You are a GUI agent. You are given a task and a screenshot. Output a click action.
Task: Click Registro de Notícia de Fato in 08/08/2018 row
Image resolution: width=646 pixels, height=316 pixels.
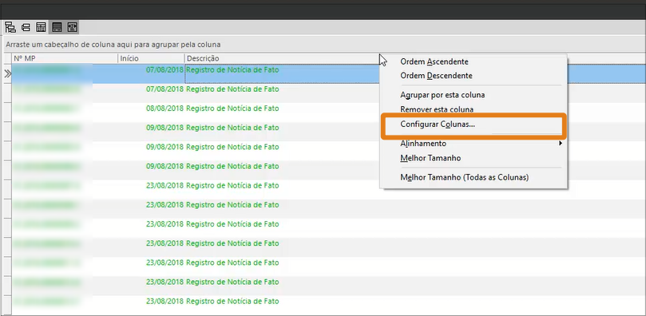coord(232,109)
